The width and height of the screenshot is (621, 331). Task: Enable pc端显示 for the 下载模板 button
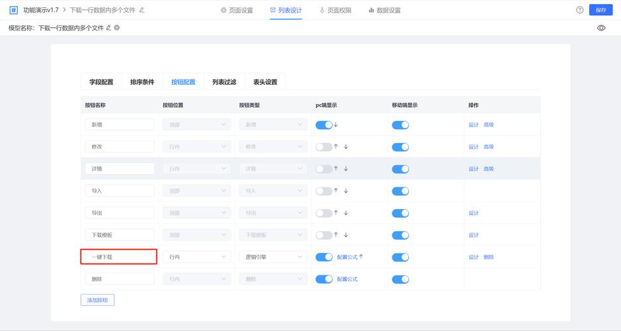click(324, 236)
